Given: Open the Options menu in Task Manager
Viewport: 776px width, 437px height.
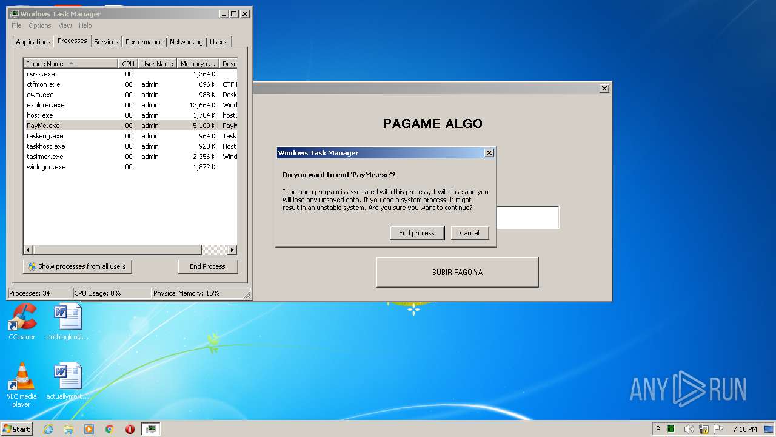Looking at the screenshot, I should point(40,25).
